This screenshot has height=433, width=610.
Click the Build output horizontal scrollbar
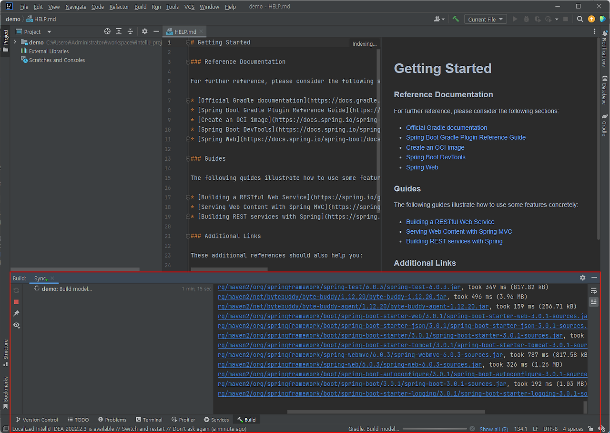386,411
